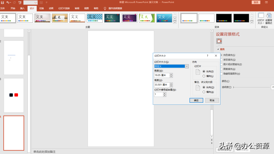Screen dimensions: 274x154
Task: Increase the slide number start value spinner
Action: pyautogui.click(x=164, y=93)
